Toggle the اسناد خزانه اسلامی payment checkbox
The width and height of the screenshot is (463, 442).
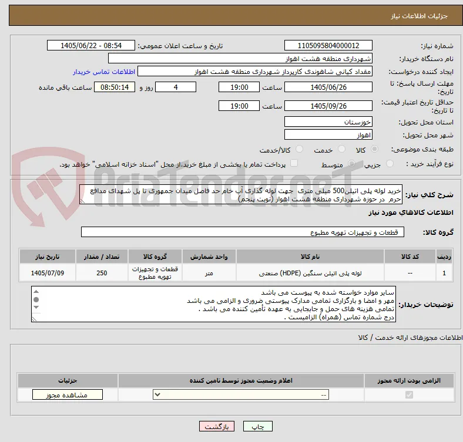(x=294, y=163)
